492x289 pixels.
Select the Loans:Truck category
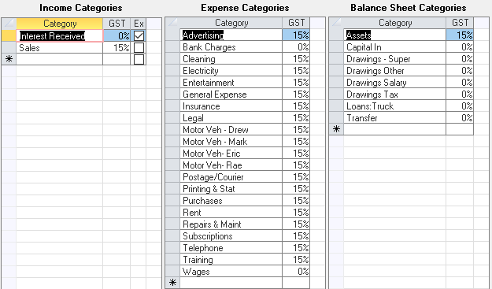(395, 106)
